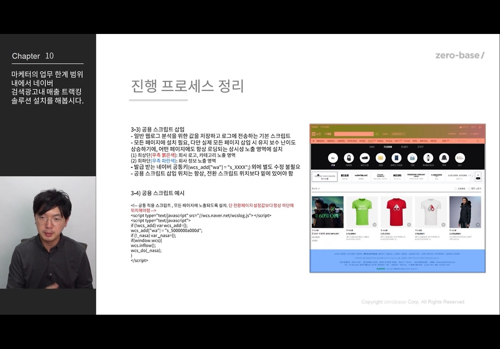
Task: Open the grid menu icon in the shop header
Action: click(479, 127)
